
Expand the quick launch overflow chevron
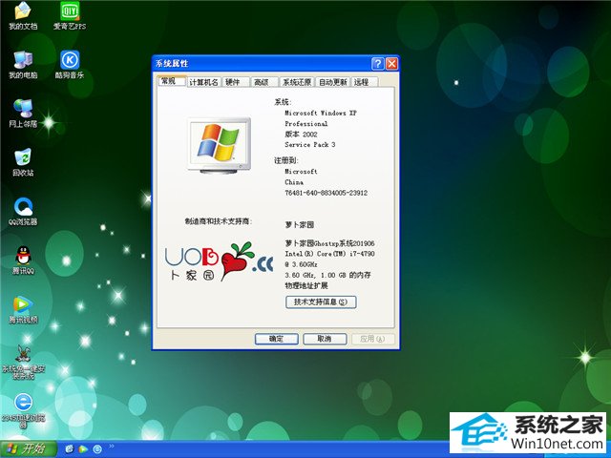[112, 446]
